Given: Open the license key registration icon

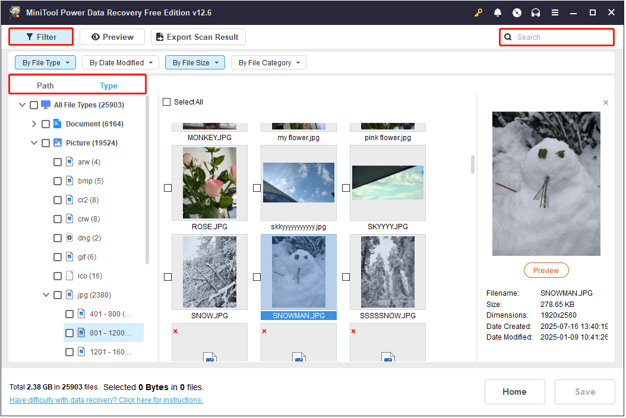Looking at the screenshot, I should (x=478, y=12).
